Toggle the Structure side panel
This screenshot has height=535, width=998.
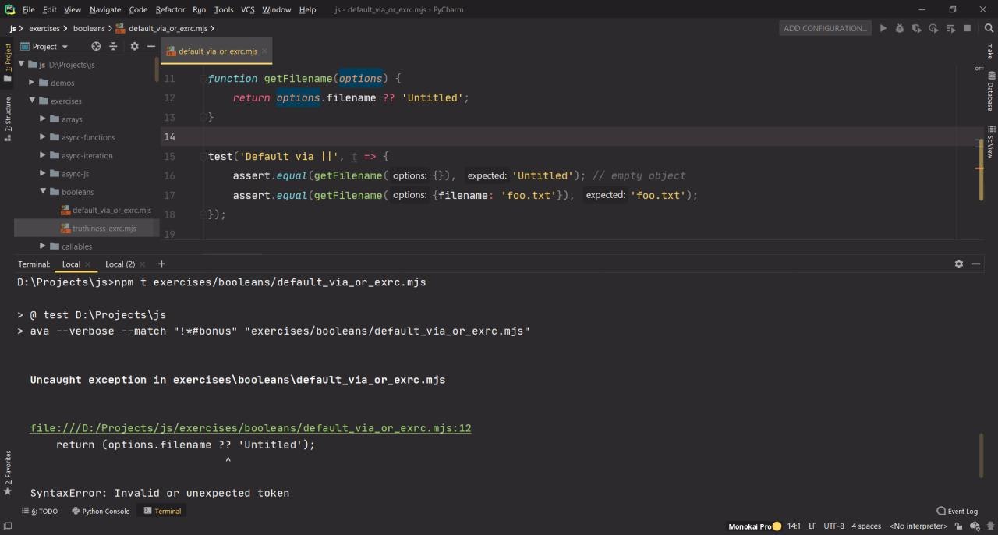click(x=8, y=119)
